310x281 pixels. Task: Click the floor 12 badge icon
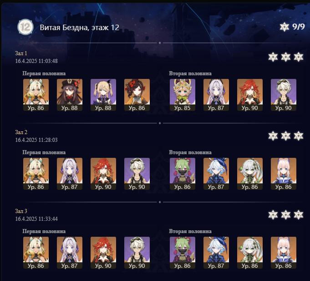[x=25, y=27]
